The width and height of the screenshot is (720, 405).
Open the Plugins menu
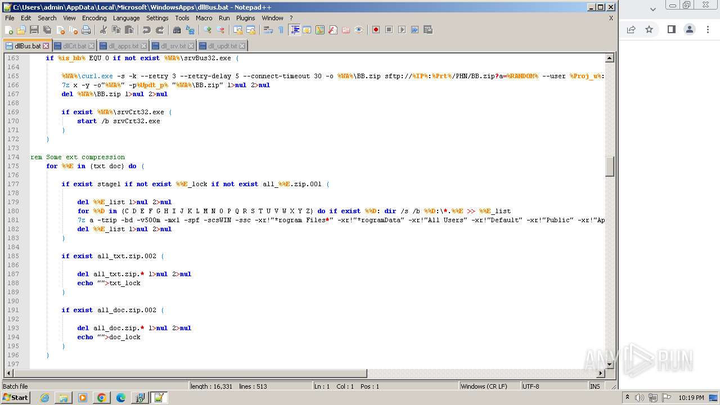pyautogui.click(x=246, y=18)
